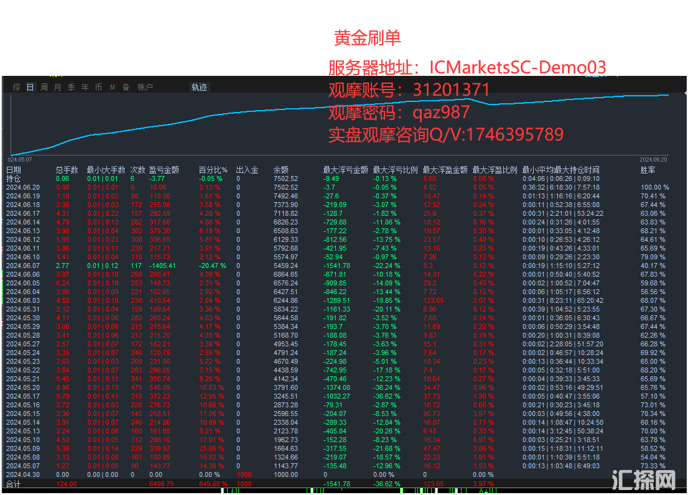688x495 pixels.
Task: Switch to the 月 monthly tab
Action: [57, 88]
